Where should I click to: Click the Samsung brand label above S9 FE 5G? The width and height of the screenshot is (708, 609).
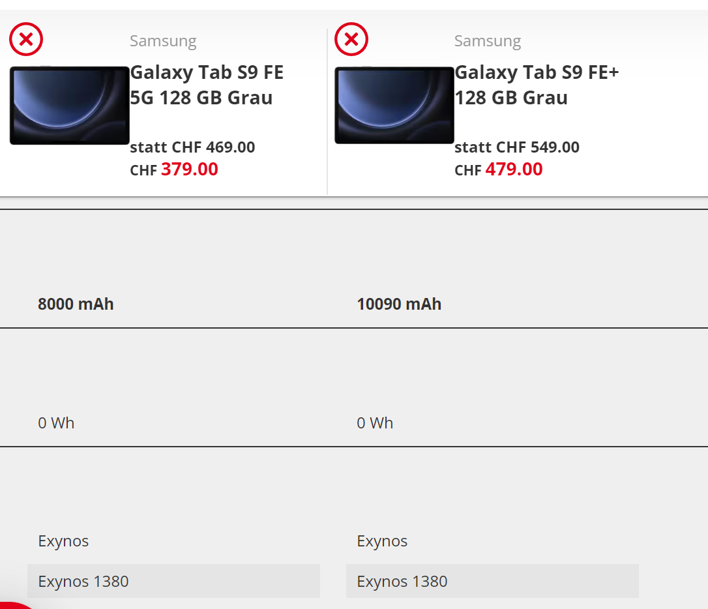tap(163, 41)
